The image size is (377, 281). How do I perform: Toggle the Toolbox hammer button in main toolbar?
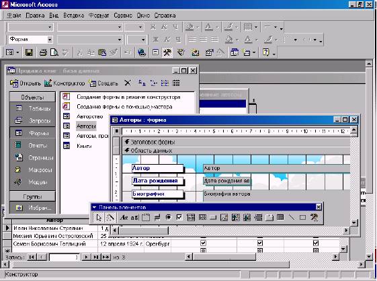pyautogui.click(x=167, y=52)
